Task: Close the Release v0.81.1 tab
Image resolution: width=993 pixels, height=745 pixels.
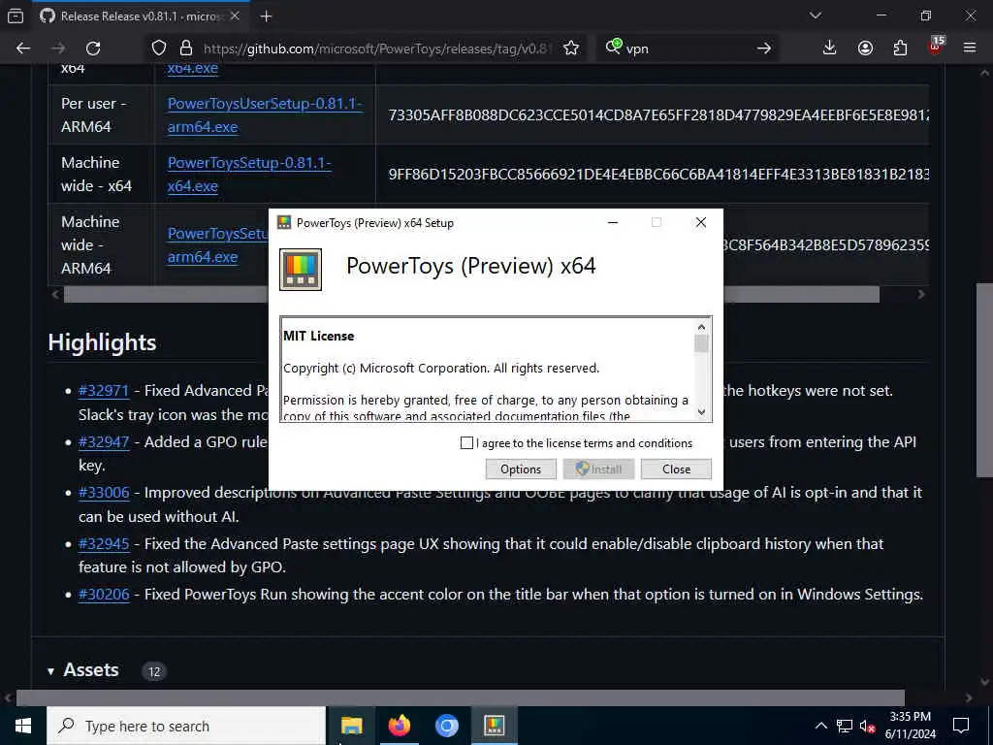Action: [x=235, y=16]
